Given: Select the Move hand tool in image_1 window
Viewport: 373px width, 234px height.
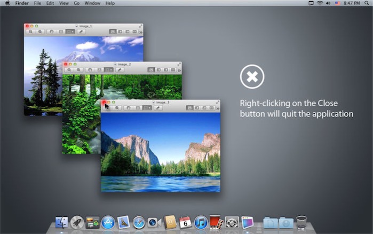Looking at the screenshot, I should coord(52,32).
